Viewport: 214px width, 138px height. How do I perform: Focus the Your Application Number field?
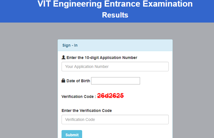[115, 66]
